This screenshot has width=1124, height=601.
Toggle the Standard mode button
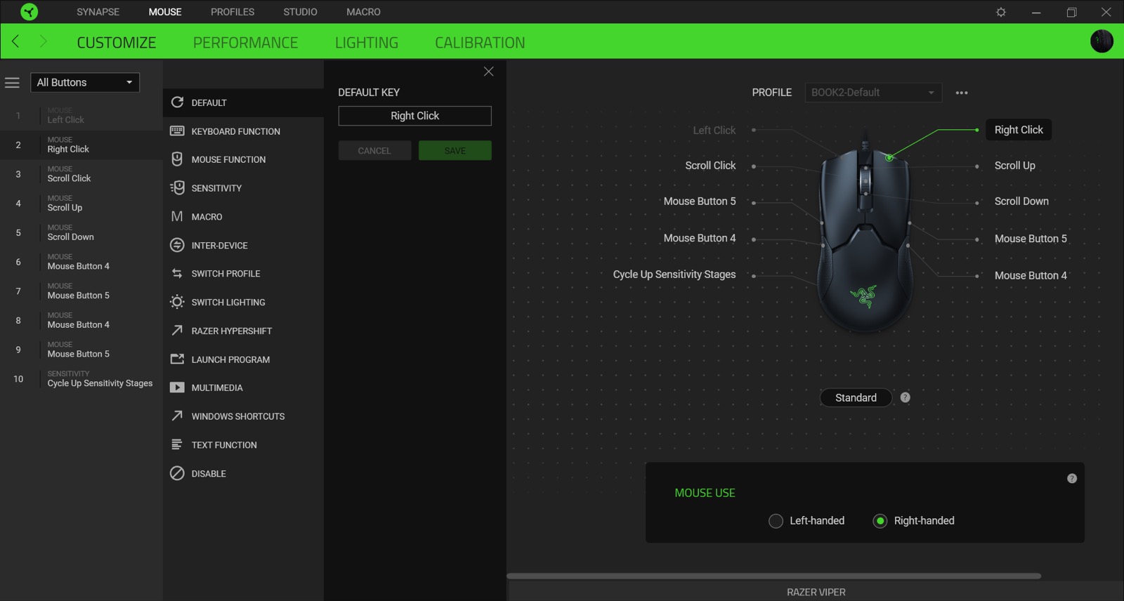point(856,398)
